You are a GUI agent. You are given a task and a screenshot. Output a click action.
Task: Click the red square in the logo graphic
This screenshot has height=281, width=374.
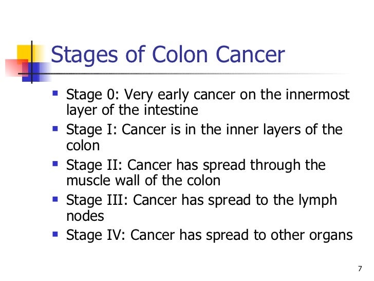click(x=16, y=67)
